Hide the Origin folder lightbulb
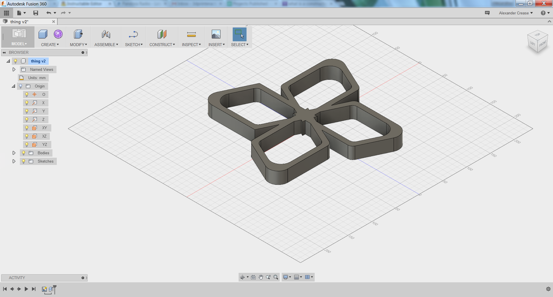The height and width of the screenshot is (297, 553). (x=20, y=86)
